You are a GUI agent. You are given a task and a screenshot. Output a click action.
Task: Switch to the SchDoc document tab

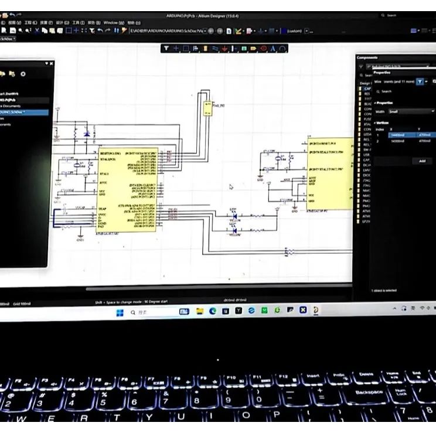(x=8, y=39)
